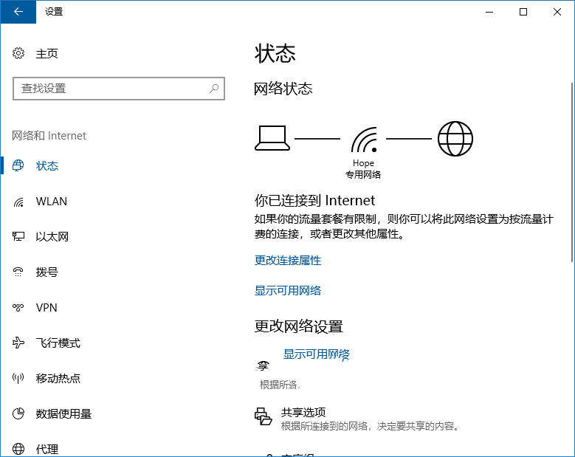
Task: Click 显示可用网络 under 更改网络设置
Action: [317, 354]
